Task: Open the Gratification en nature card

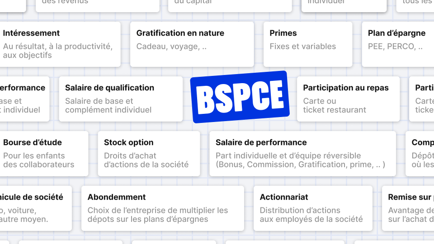Action: click(192, 44)
